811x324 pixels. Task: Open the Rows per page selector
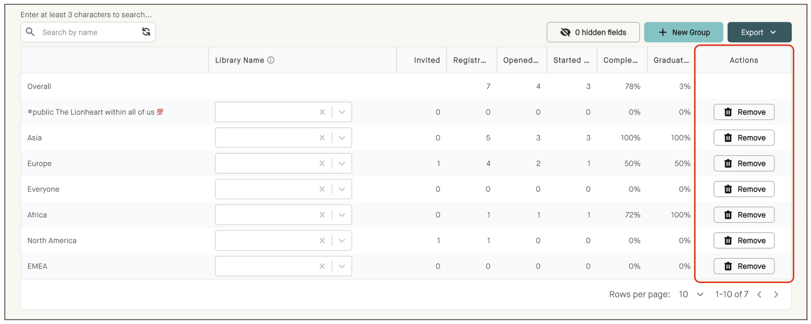pyautogui.click(x=691, y=294)
